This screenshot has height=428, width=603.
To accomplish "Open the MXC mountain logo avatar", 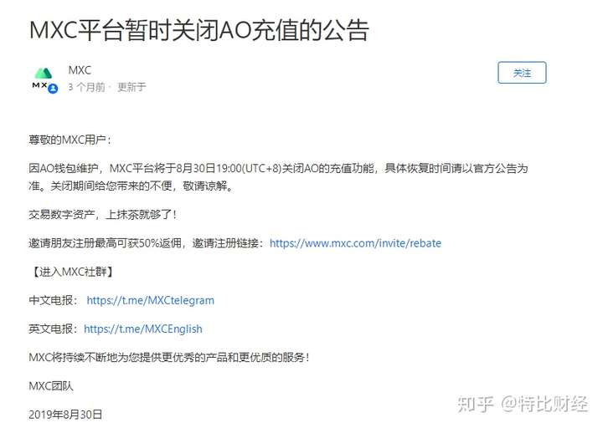I will 43,78.
